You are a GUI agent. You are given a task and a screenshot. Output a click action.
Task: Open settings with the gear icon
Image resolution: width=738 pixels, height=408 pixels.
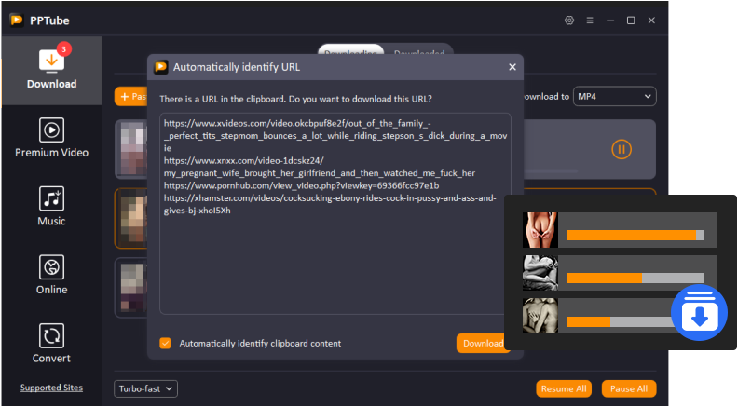[x=569, y=20]
